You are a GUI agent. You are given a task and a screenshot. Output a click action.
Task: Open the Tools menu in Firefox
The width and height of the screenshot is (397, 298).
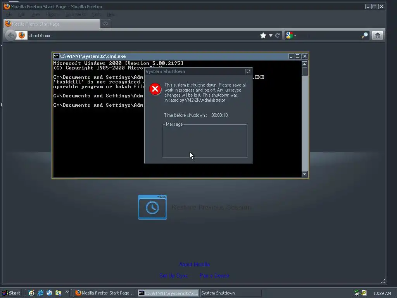96,14
